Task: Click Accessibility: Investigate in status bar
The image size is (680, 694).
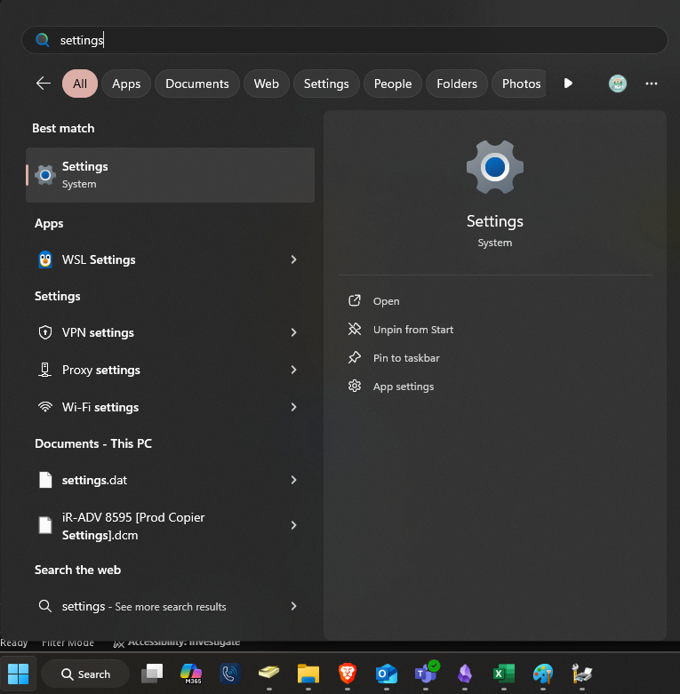Action: pos(177,642)
